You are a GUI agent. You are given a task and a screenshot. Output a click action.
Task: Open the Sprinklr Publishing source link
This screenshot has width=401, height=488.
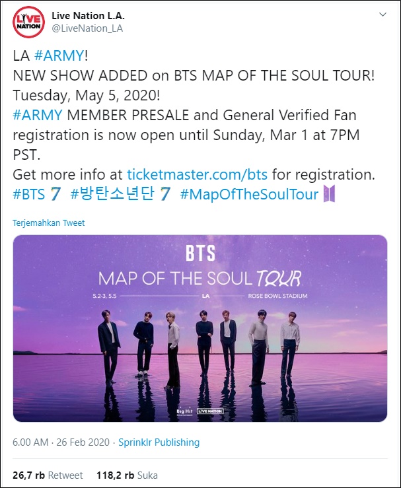click(x=159, y=442)
